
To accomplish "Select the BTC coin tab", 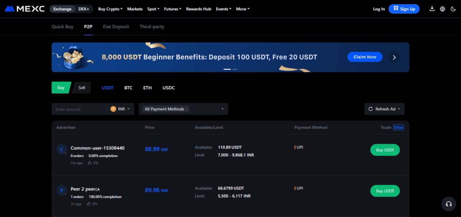I will (x=128, y=87).
